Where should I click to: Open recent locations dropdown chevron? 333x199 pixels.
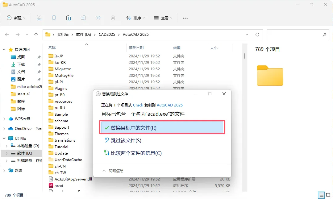click(x=27, y=35)
